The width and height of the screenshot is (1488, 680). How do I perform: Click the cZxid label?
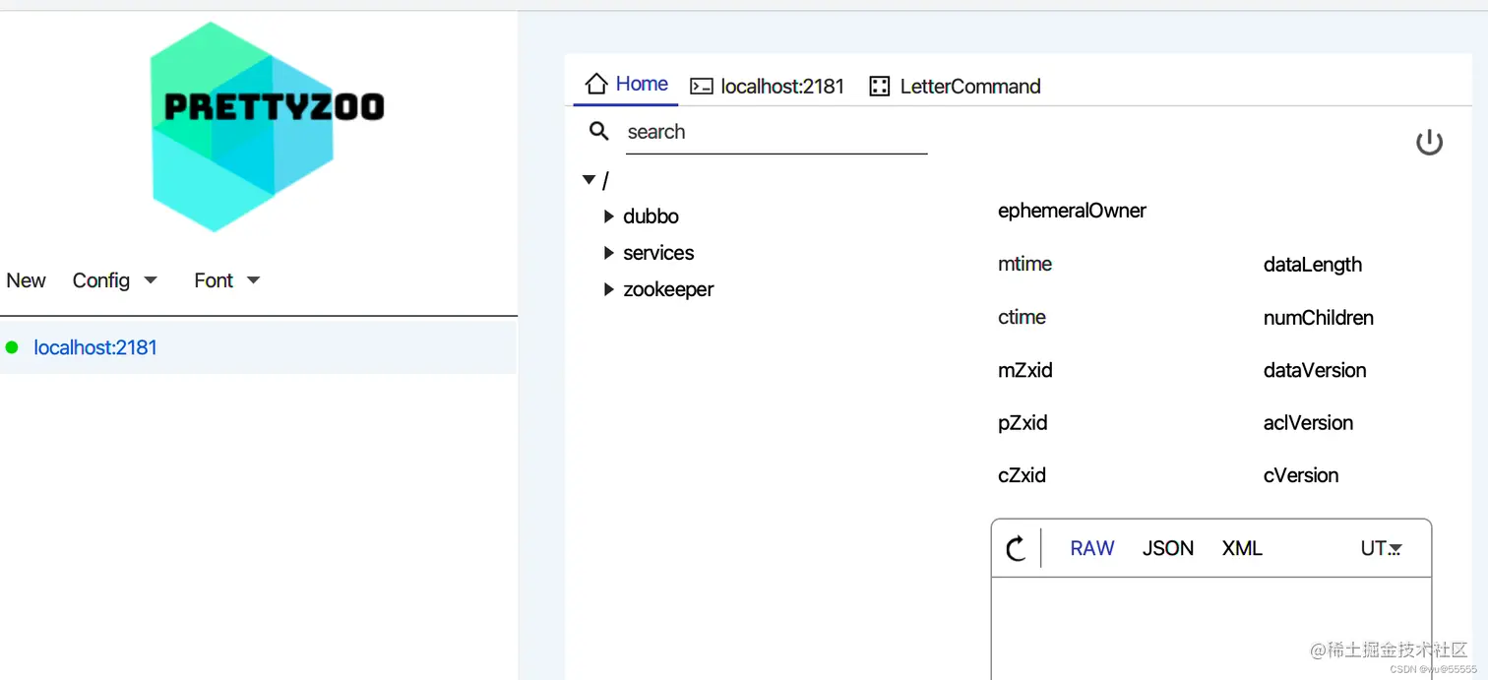1022,475
